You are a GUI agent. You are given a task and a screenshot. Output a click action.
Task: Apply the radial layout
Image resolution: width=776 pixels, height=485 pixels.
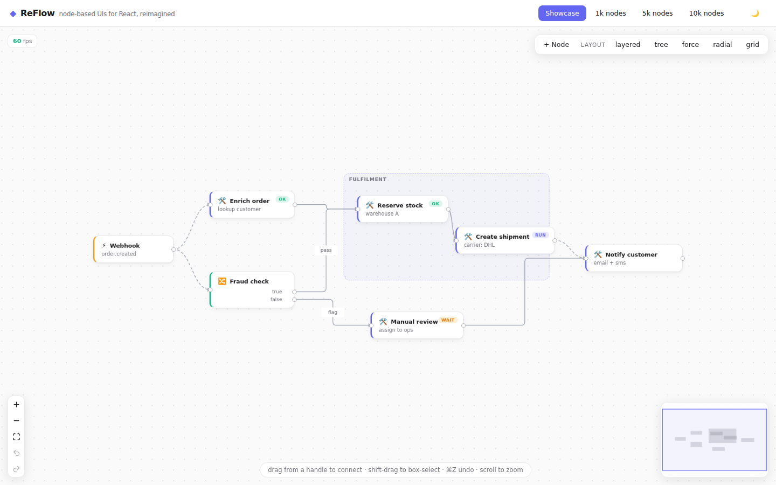click(723, 45)
